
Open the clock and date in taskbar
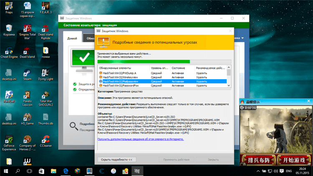303,171
